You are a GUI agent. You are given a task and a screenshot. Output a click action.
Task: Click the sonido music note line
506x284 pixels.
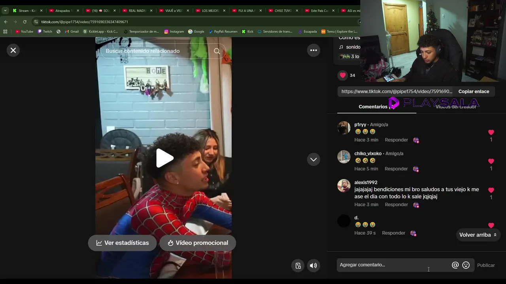click(x=350, y=47)
